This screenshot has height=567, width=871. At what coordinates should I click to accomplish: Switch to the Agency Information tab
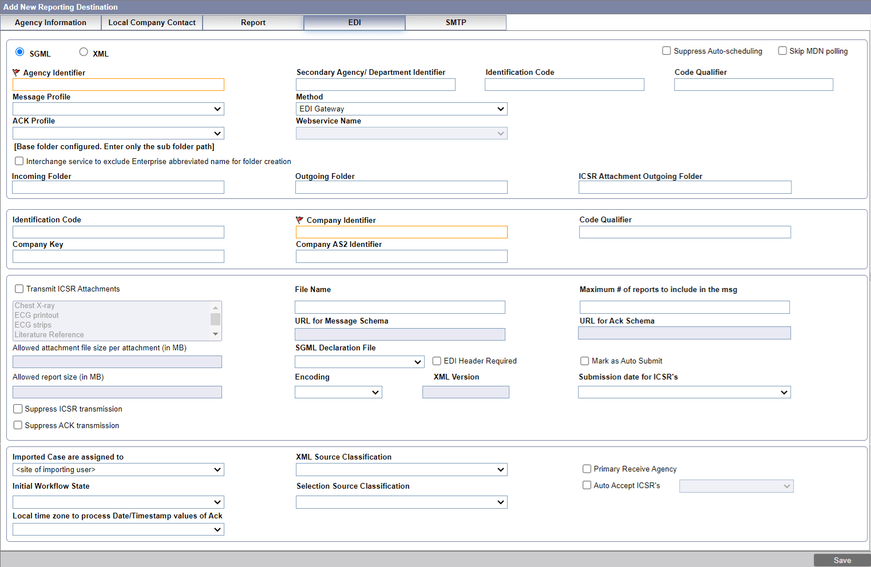pyautogui.click(x=50, y=22)
